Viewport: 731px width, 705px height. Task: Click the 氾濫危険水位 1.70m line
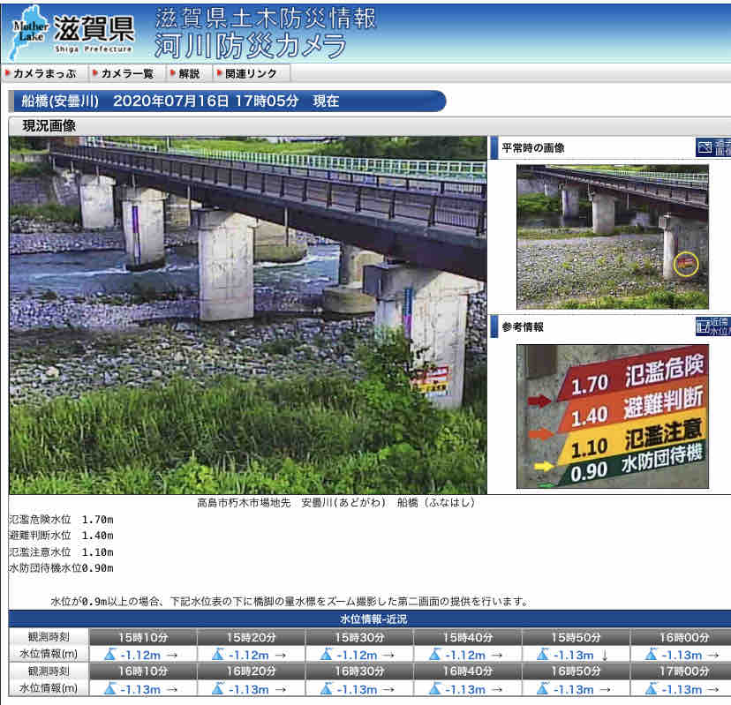[x=61, y=519]
